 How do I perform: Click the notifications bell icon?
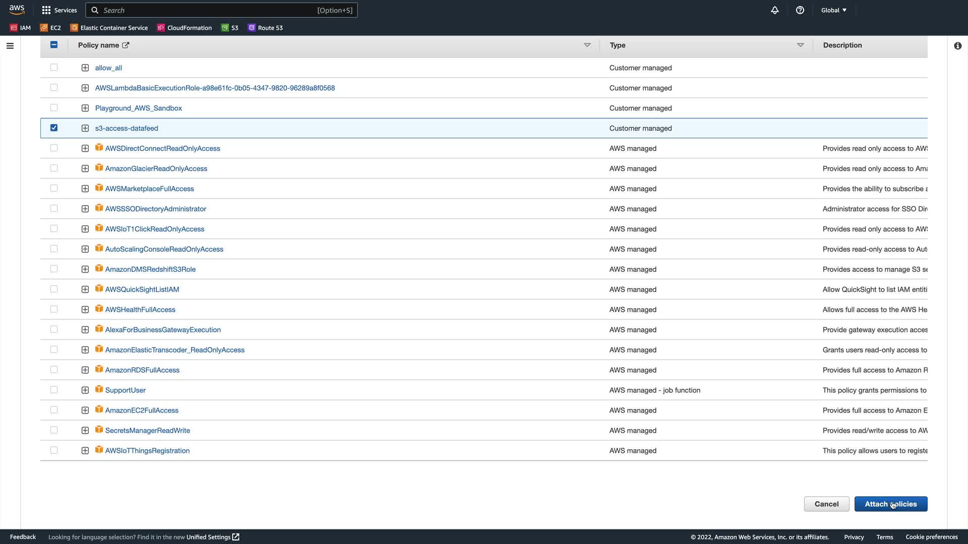[x=775, y=10]
